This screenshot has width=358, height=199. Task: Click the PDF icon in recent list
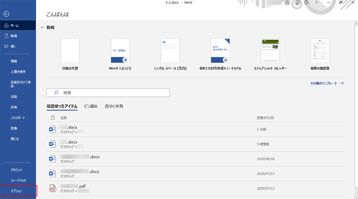tap(53, 188)
